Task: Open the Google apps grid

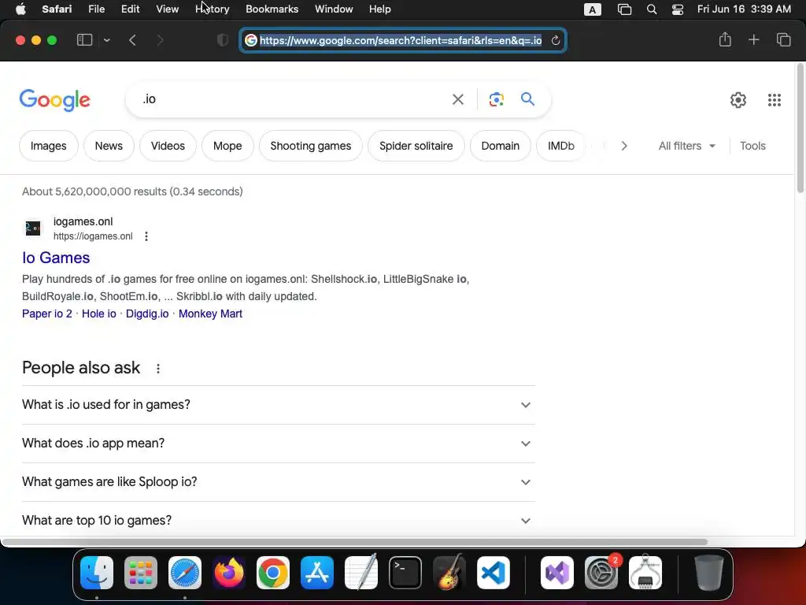Action: 775,100
